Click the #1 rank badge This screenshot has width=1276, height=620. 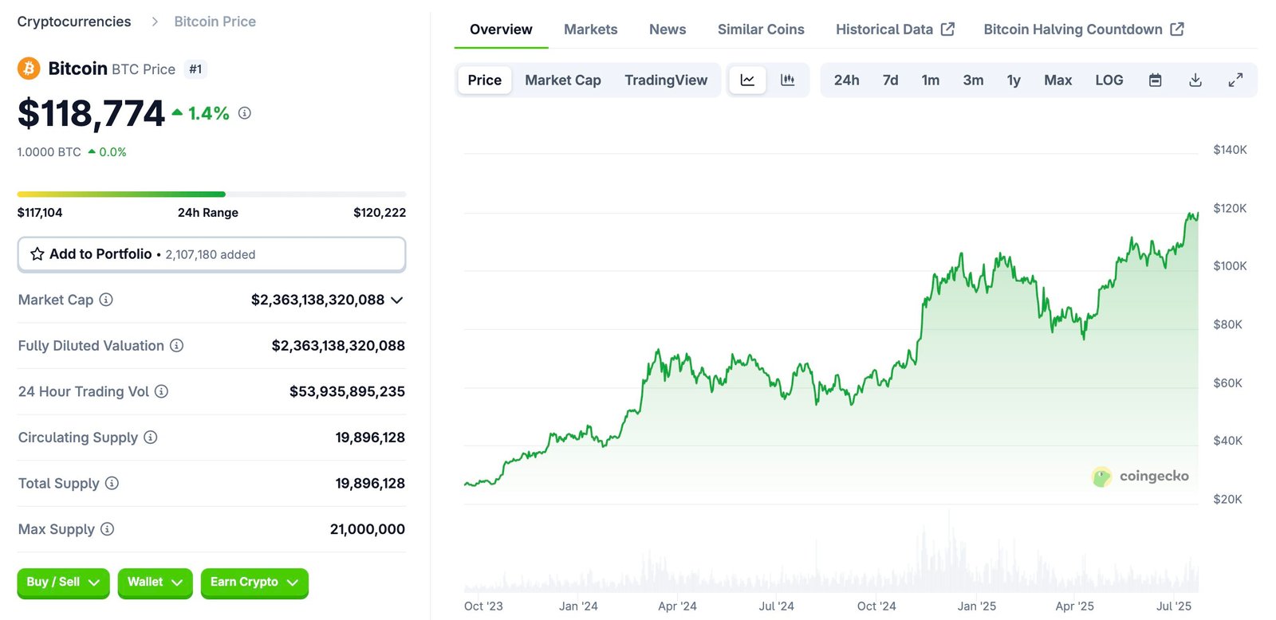point(195,69)
